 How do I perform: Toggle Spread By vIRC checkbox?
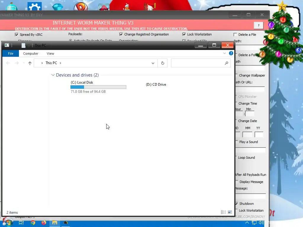tap(17, 35)
